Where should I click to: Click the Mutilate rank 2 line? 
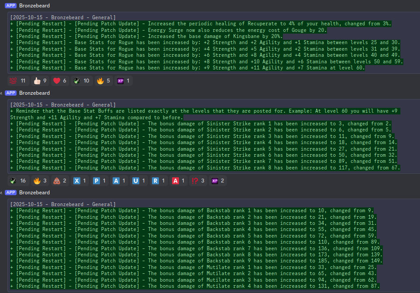tap(193, 273)
